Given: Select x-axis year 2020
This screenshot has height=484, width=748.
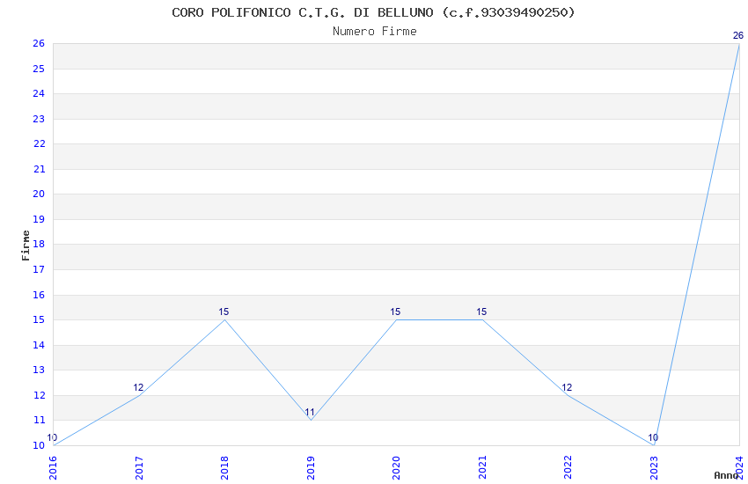Looking at the screenshot, I should pos(396,468).
